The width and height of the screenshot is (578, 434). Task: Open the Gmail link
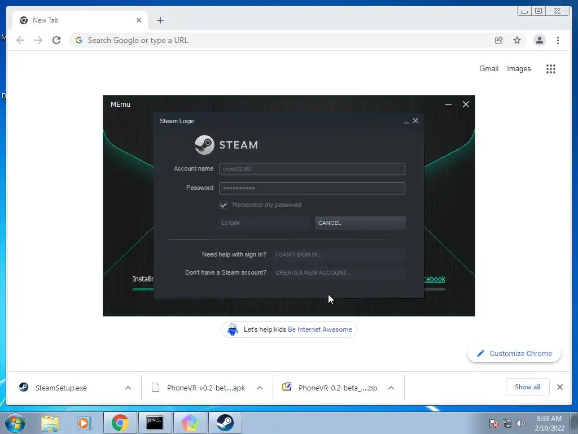[x=489, y=68]
